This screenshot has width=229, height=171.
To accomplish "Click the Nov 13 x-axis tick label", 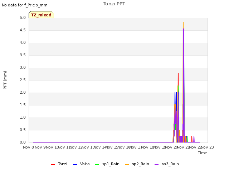I will (88, 147).
